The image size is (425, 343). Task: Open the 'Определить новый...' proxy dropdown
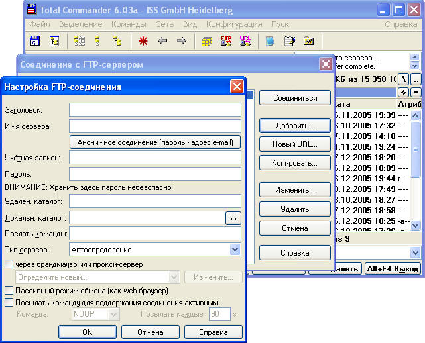click(x=174, y=277)
